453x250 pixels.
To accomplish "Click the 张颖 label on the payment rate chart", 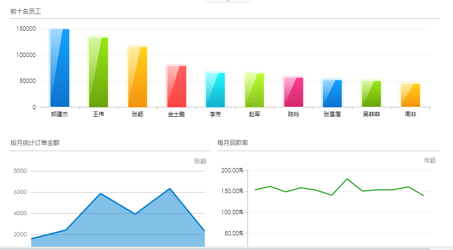I will click(429, 161).
